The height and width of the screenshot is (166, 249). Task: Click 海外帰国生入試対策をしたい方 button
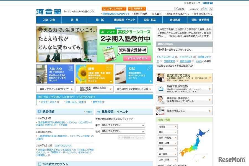tap(134, 89)
